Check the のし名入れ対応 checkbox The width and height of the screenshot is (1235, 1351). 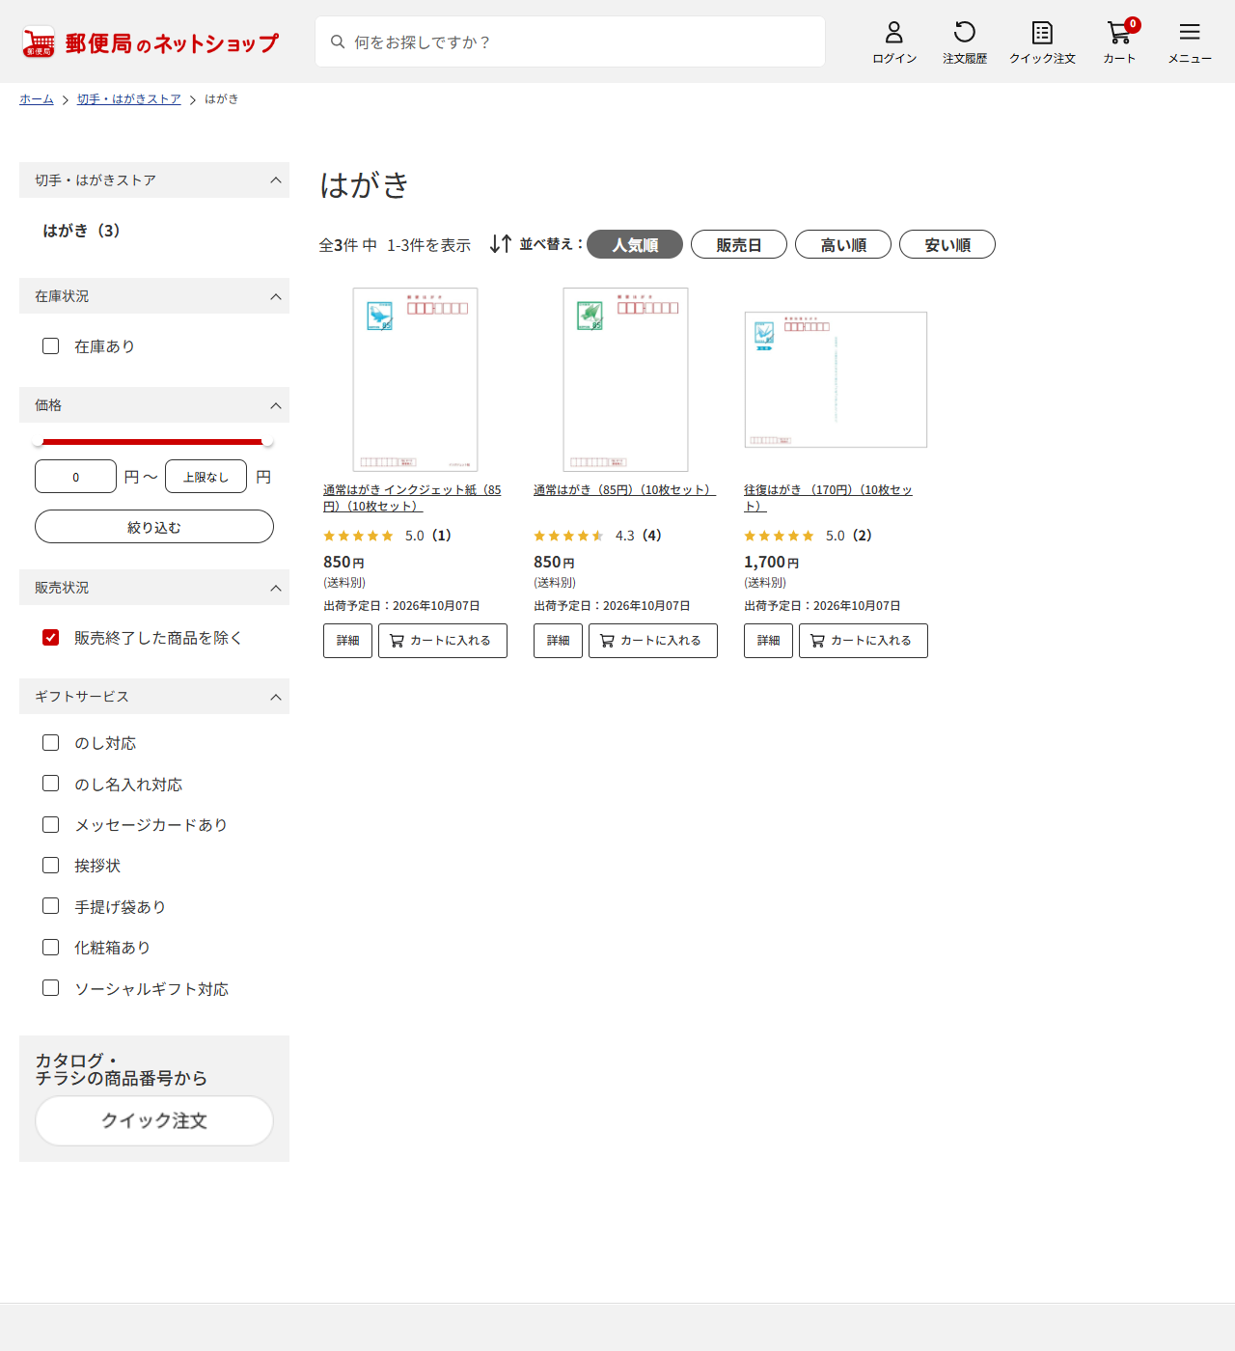click(x=51, y=784)
